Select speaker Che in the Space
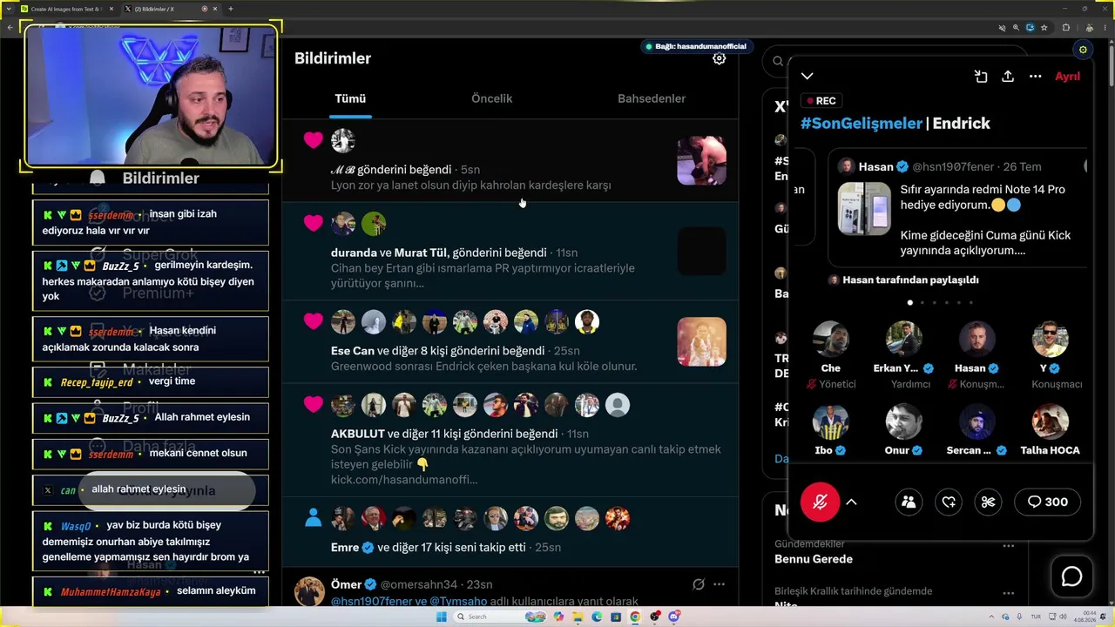This screenshot has width=1115, height=627. point(831,340)
